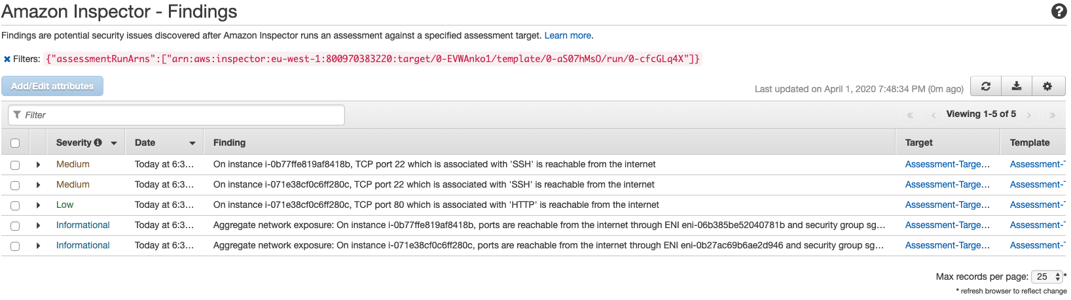Toggle the select-all header checkbox
1071x300 pixels.
(15, 143)
